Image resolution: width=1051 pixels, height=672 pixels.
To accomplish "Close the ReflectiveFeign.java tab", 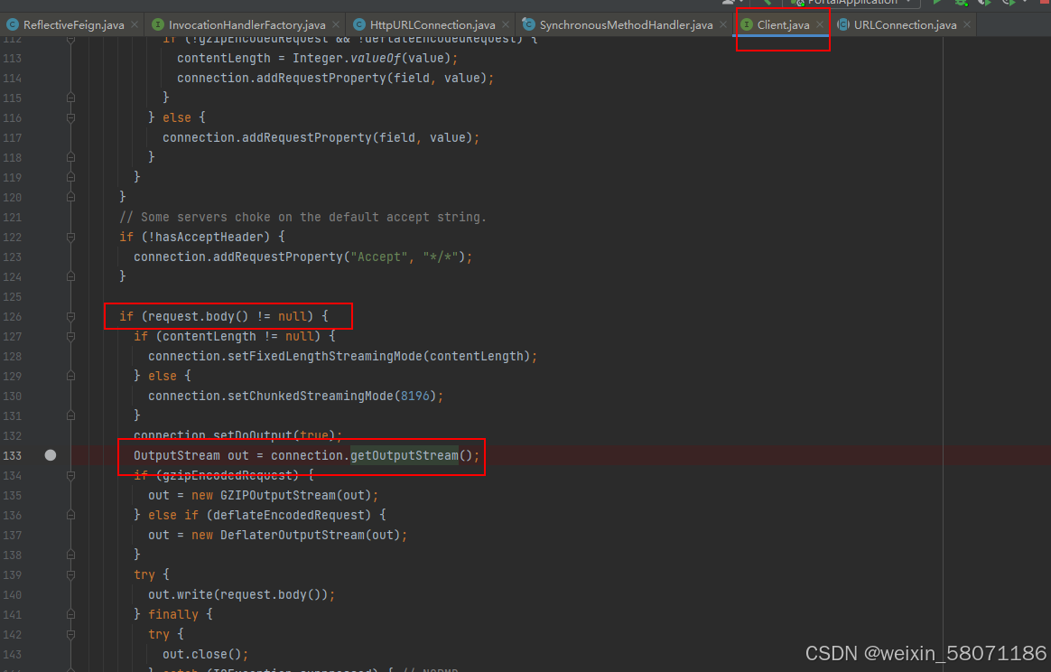I will (x=135, y=24).
